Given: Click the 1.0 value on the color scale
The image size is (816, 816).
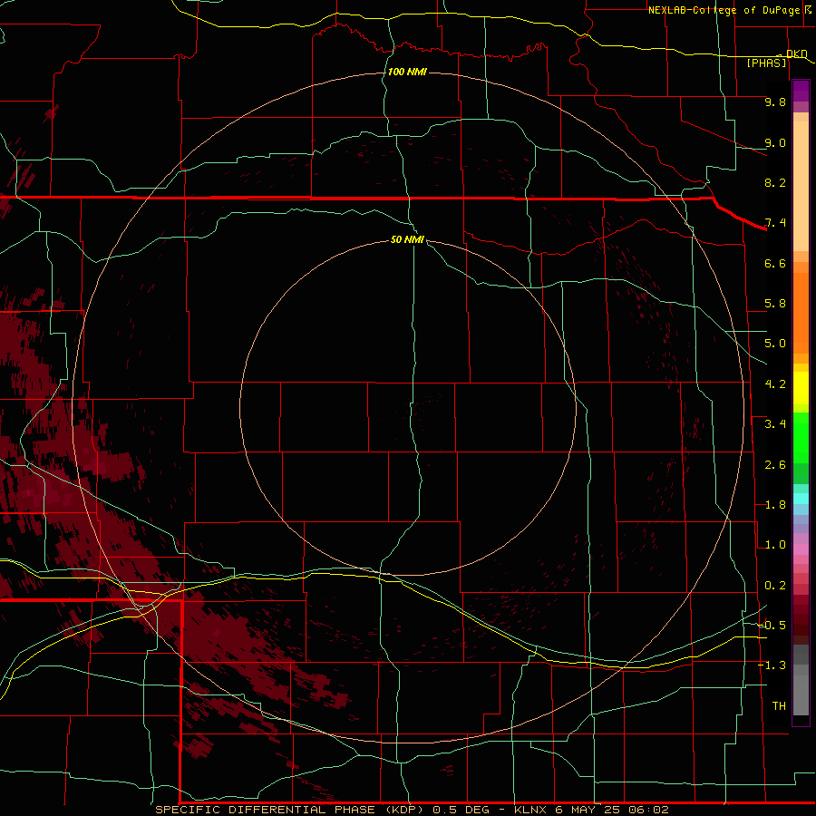Looking at the screenshot, I should [775, 545].
